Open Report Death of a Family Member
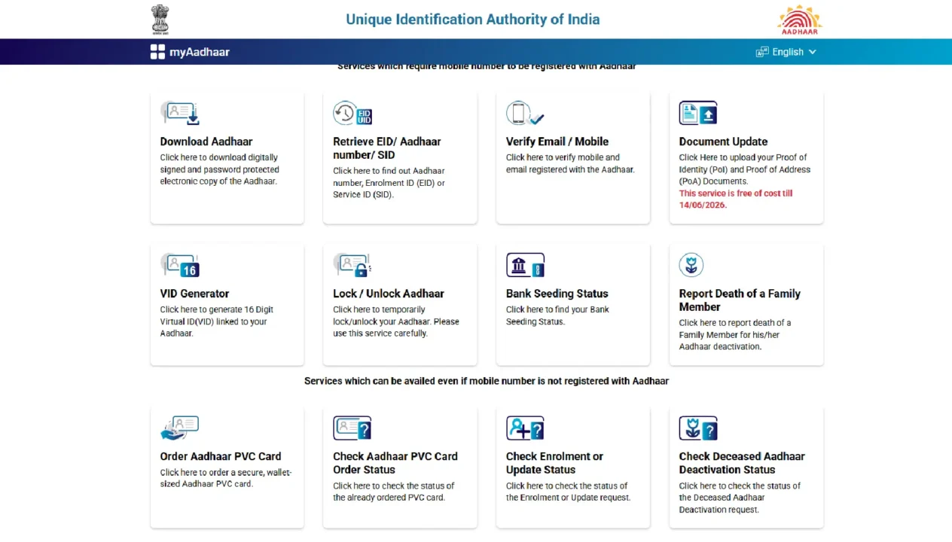Screen dimensions: 952x542 tap(746, 305)
